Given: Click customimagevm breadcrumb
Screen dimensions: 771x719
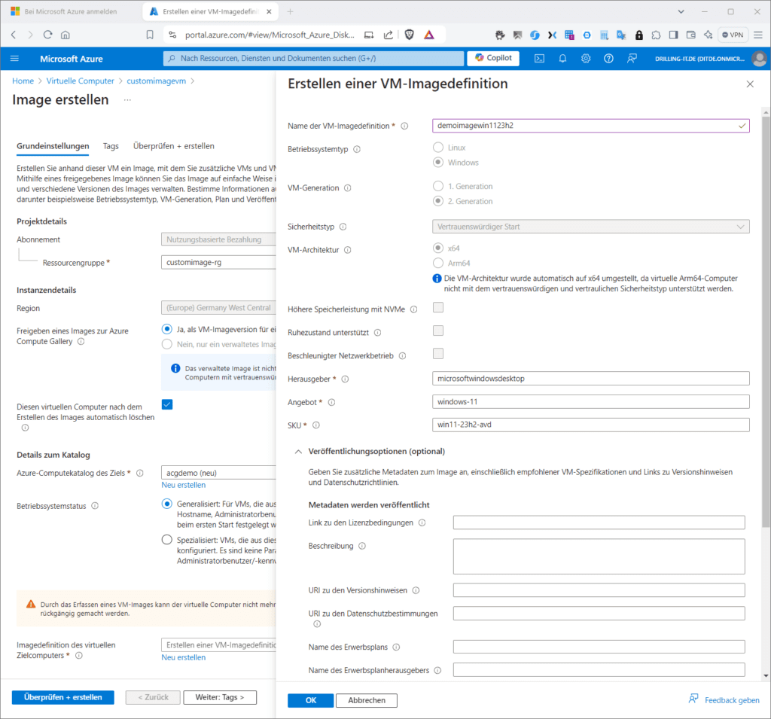Looking at the screenshot, I should [157, 81].
